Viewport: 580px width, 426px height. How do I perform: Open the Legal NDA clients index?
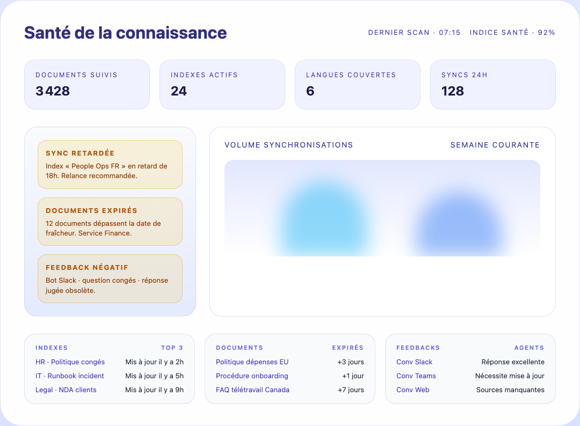(67, 390)
